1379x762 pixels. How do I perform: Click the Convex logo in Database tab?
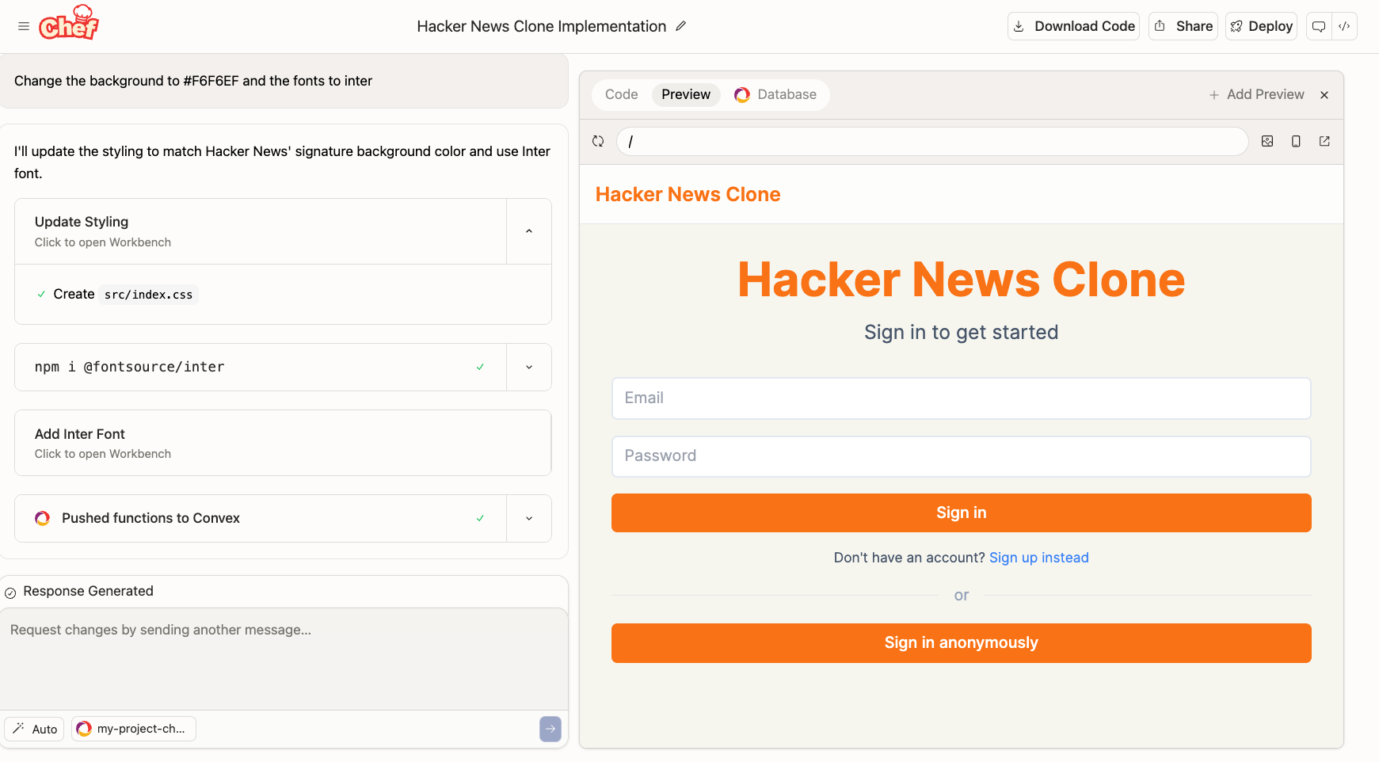pos(742,95)
